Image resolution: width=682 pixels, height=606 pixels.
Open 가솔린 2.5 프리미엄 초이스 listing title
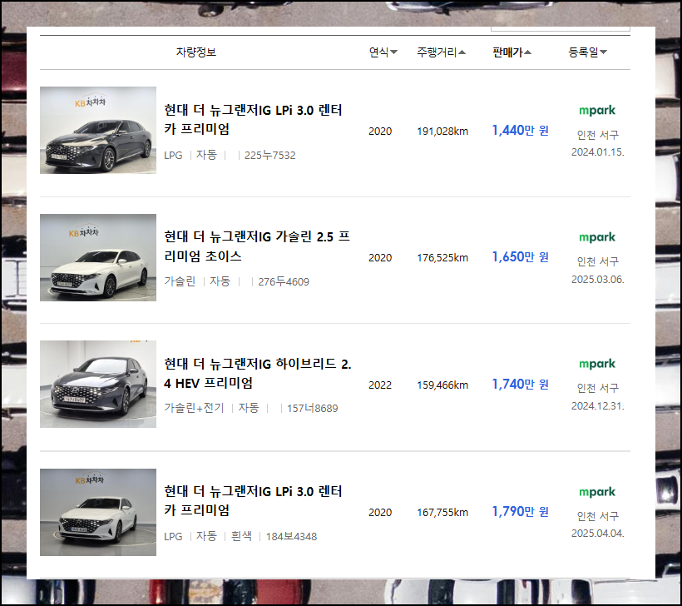(x=257, y=246)
